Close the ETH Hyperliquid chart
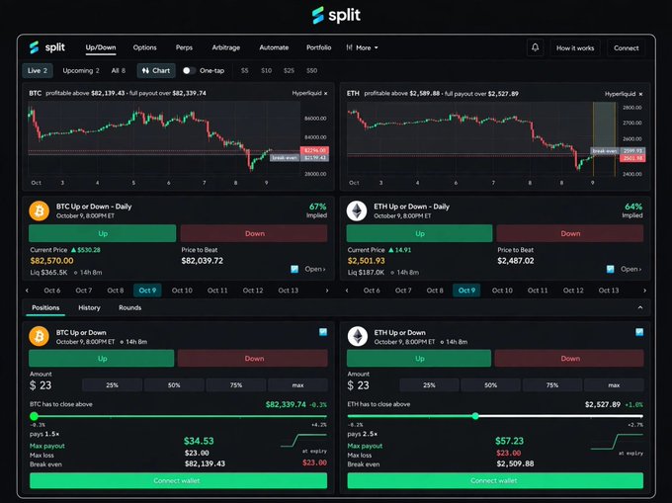The height and width of the screenshot is (503, 672). pos(640,94)
